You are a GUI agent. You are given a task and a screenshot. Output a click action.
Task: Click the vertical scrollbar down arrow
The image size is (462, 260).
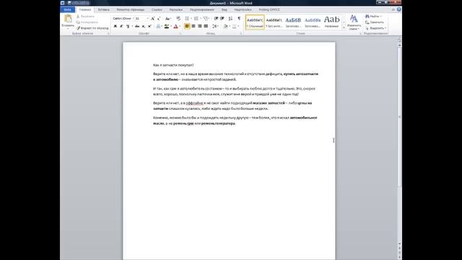tap(399, 244)
